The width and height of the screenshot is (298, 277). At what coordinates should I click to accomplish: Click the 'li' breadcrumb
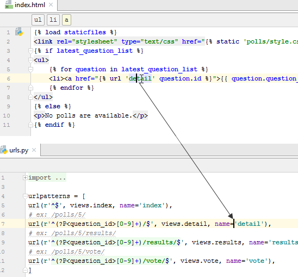pos(53,20)
